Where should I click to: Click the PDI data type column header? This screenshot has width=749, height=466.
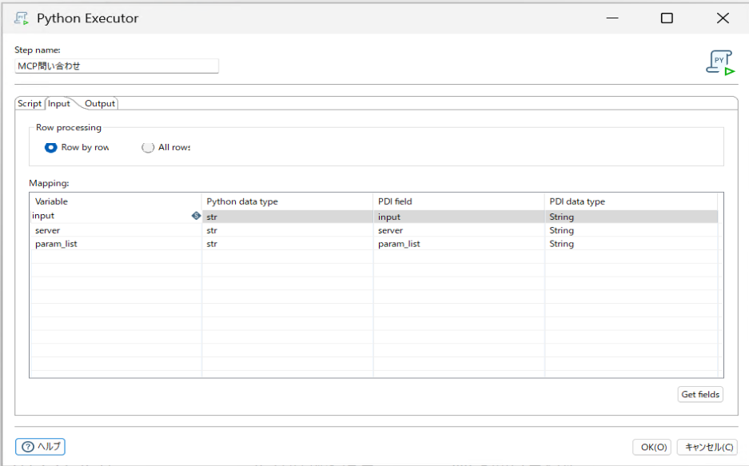pos(631,201)
